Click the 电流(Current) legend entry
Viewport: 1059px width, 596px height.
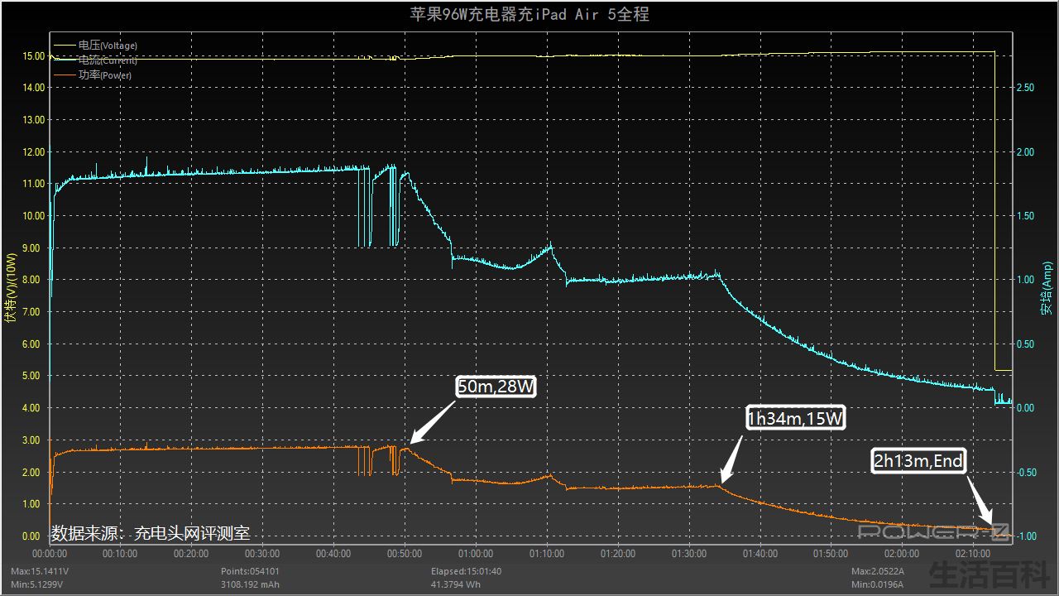[x=95, y=60]
